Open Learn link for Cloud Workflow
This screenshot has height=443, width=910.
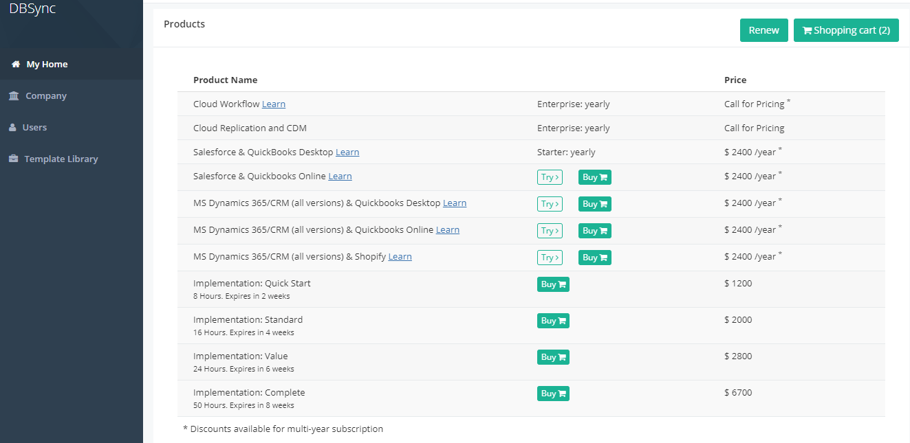[x=274, y=104]
